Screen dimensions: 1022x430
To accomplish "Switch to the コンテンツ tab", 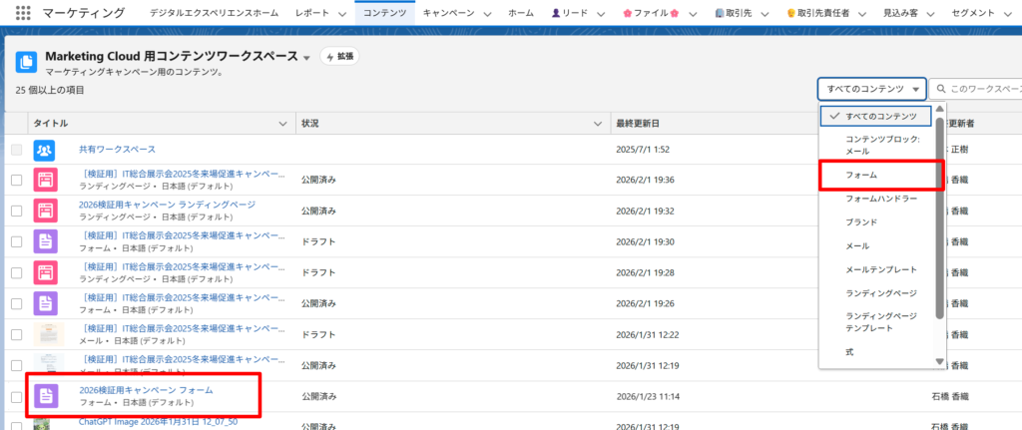I will [x=385, y=13].
